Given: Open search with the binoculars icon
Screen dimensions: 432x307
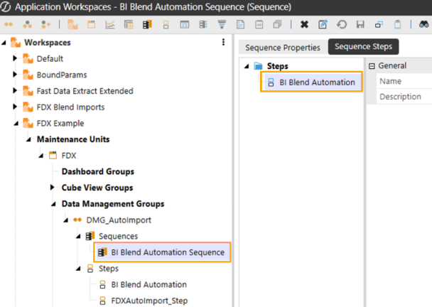Looking at the screenshot, I should point(424,25).
